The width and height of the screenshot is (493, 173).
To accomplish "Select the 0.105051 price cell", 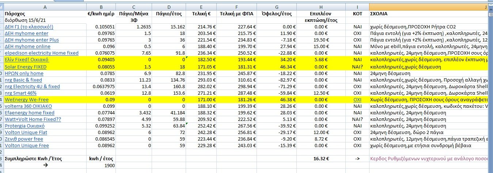I will [x=102, y=27].
